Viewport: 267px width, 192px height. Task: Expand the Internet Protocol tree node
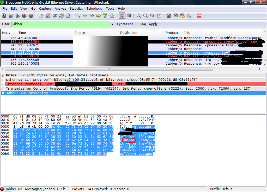(x=3, y=84)
